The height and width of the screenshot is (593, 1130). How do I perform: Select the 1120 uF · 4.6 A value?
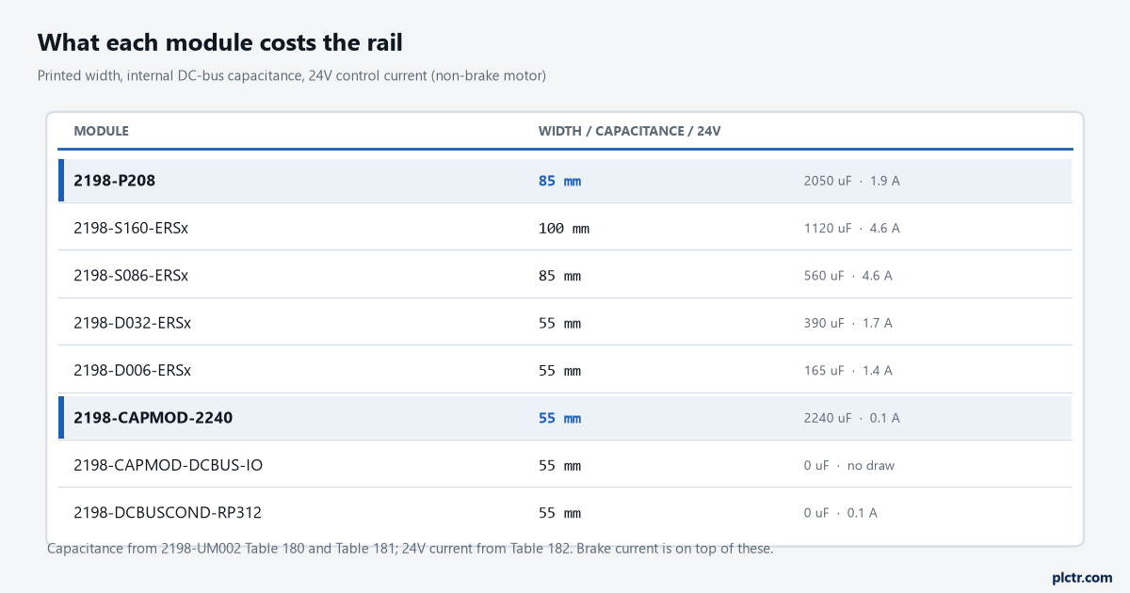852,228
